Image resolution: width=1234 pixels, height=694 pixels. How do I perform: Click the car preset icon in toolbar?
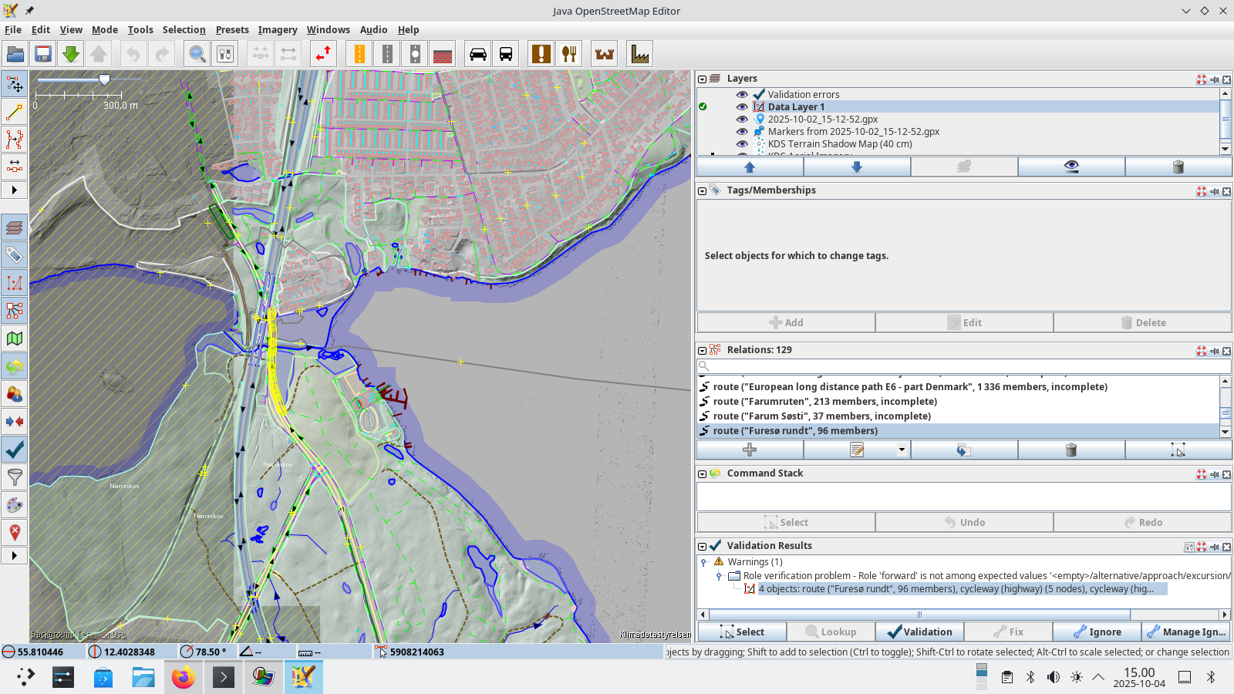coord(478,54)
